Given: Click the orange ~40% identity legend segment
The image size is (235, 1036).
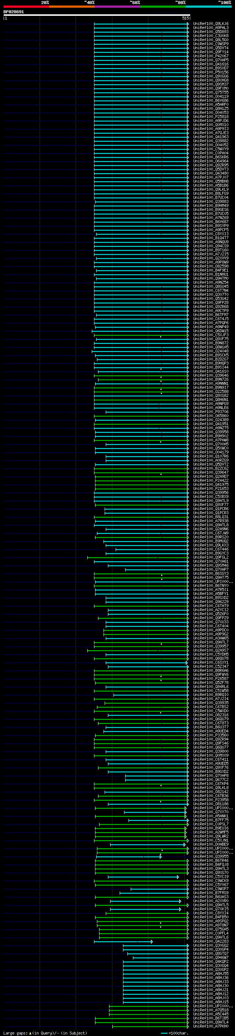Looking at the screenshot, I should [x=72, y=7].
